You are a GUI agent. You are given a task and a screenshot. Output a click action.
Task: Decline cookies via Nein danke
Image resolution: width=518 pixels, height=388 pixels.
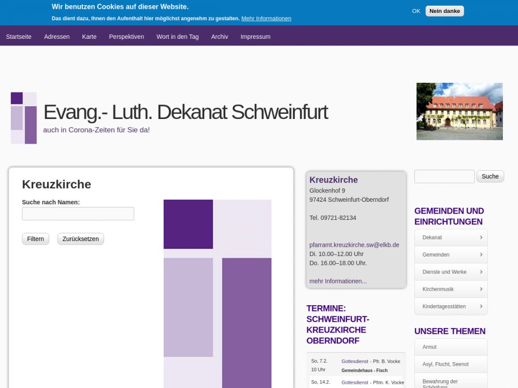444,11
